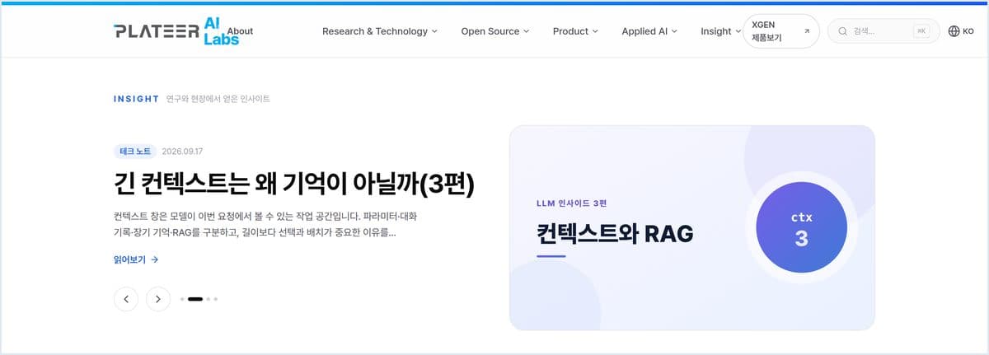Select the active carousel indicator bar
This screenshot has height=355, width=989.
point(195,299)
